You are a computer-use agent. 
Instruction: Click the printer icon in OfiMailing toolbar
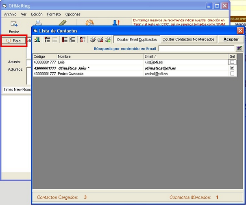(39, 23)
